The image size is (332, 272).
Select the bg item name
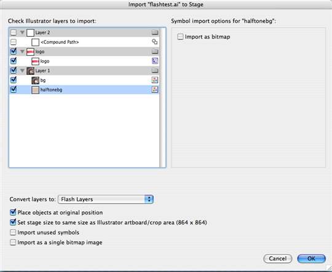[43, 80]
